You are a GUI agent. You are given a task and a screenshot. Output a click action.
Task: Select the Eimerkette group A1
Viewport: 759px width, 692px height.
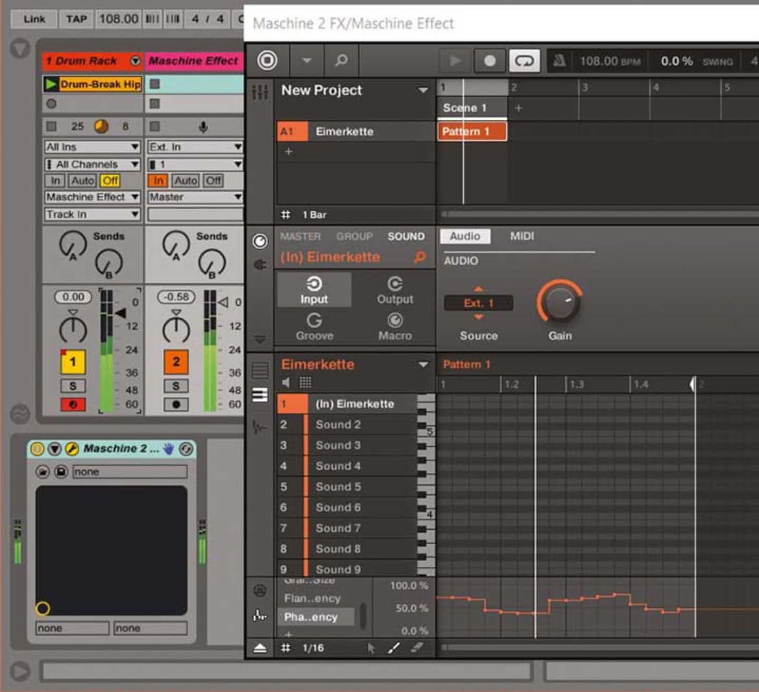[355, 131]
